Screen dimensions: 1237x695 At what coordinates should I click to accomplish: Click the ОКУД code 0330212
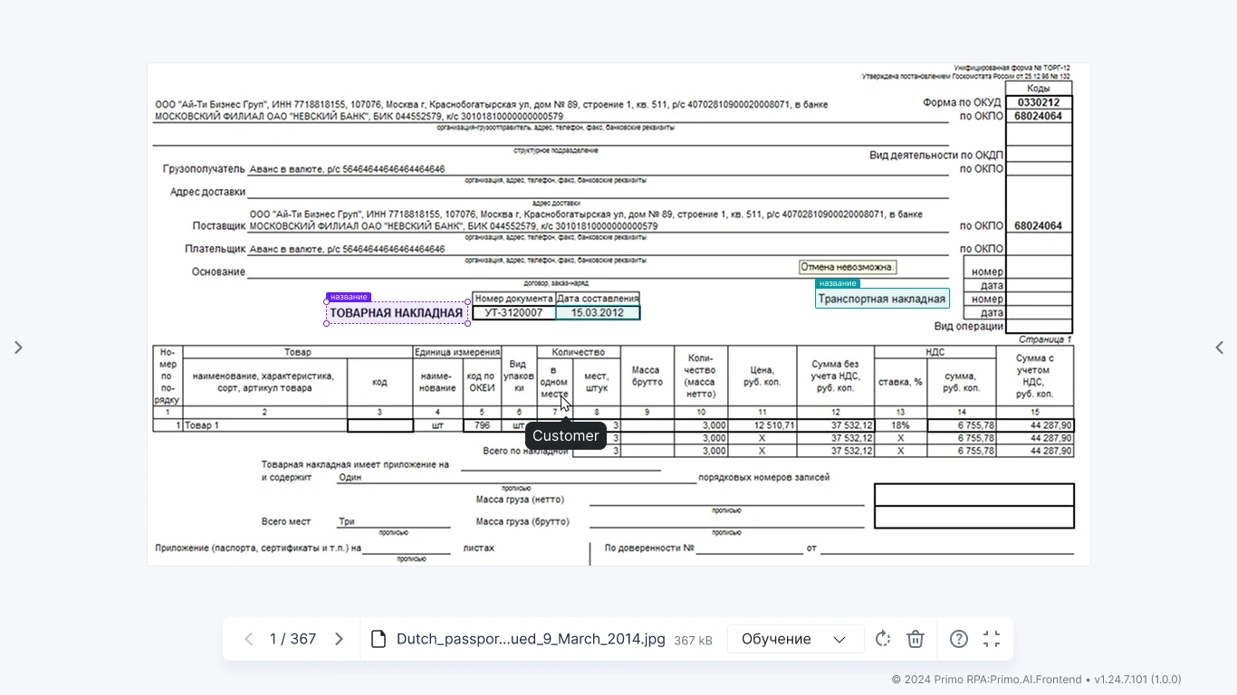[x=1039, y=102]
